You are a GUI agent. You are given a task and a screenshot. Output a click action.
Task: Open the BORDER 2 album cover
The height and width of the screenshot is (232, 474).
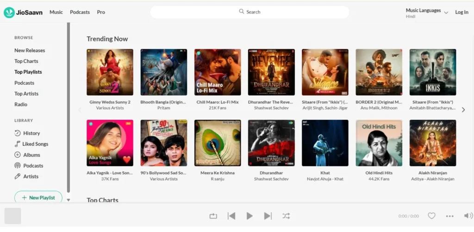click(x=379, y=72)
